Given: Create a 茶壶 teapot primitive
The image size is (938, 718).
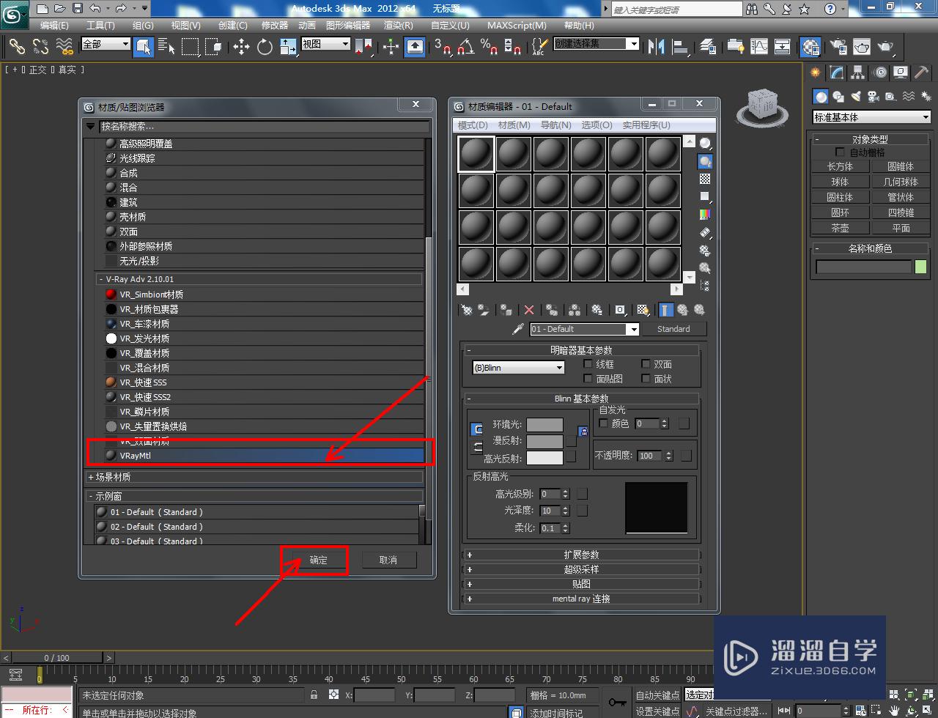Looking at the screenshot, I should coord(840,228).
